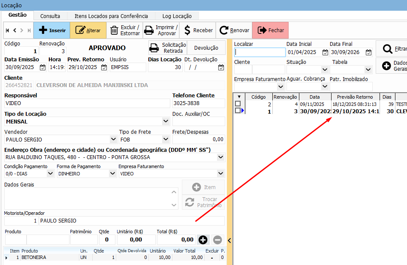Click the Alterar edit button
Image resolution: width=407 pixels, height=265 pixels.
point(88,30)
